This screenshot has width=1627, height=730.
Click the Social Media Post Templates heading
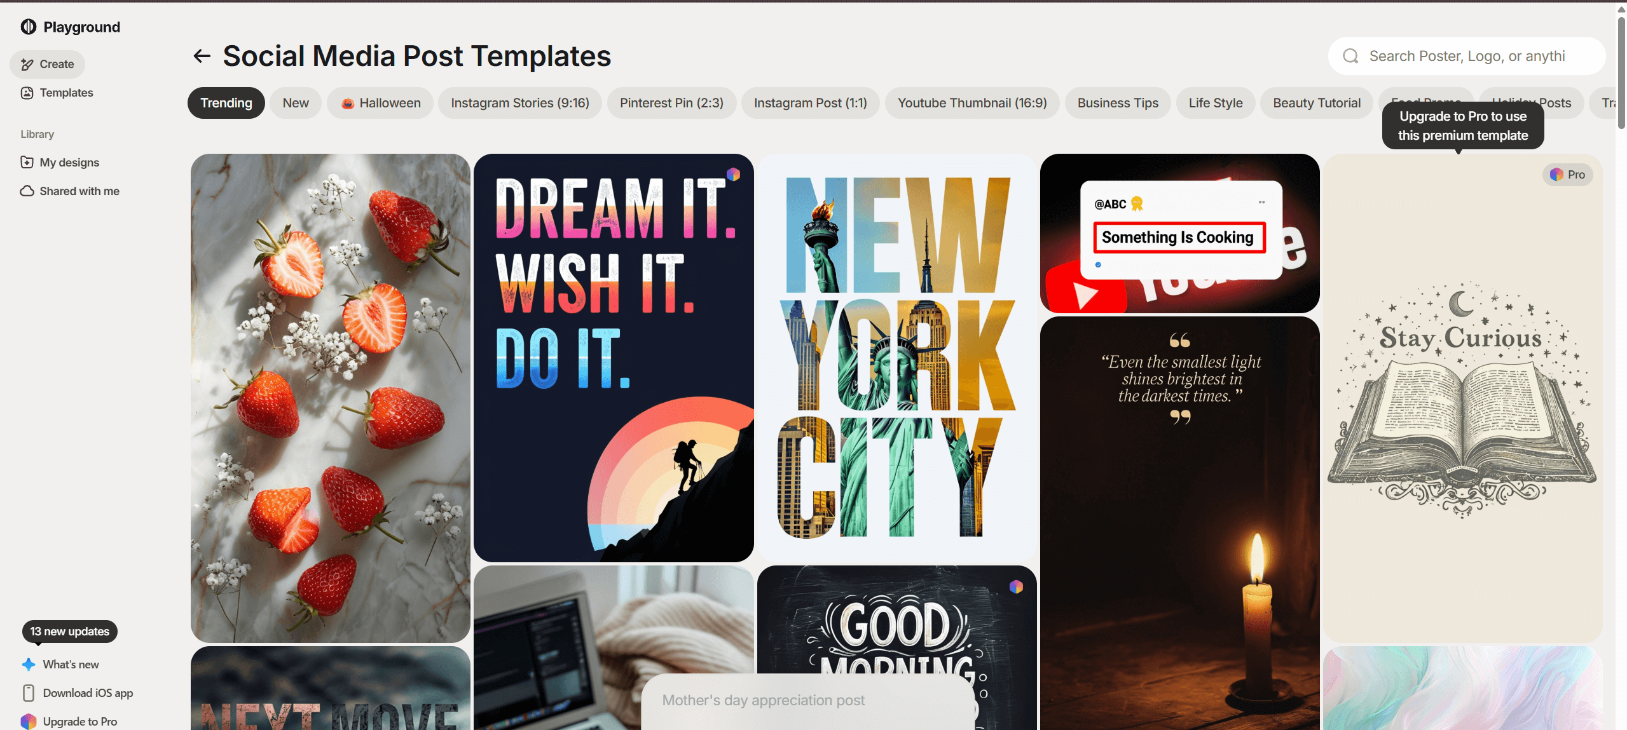pos(417,56)
